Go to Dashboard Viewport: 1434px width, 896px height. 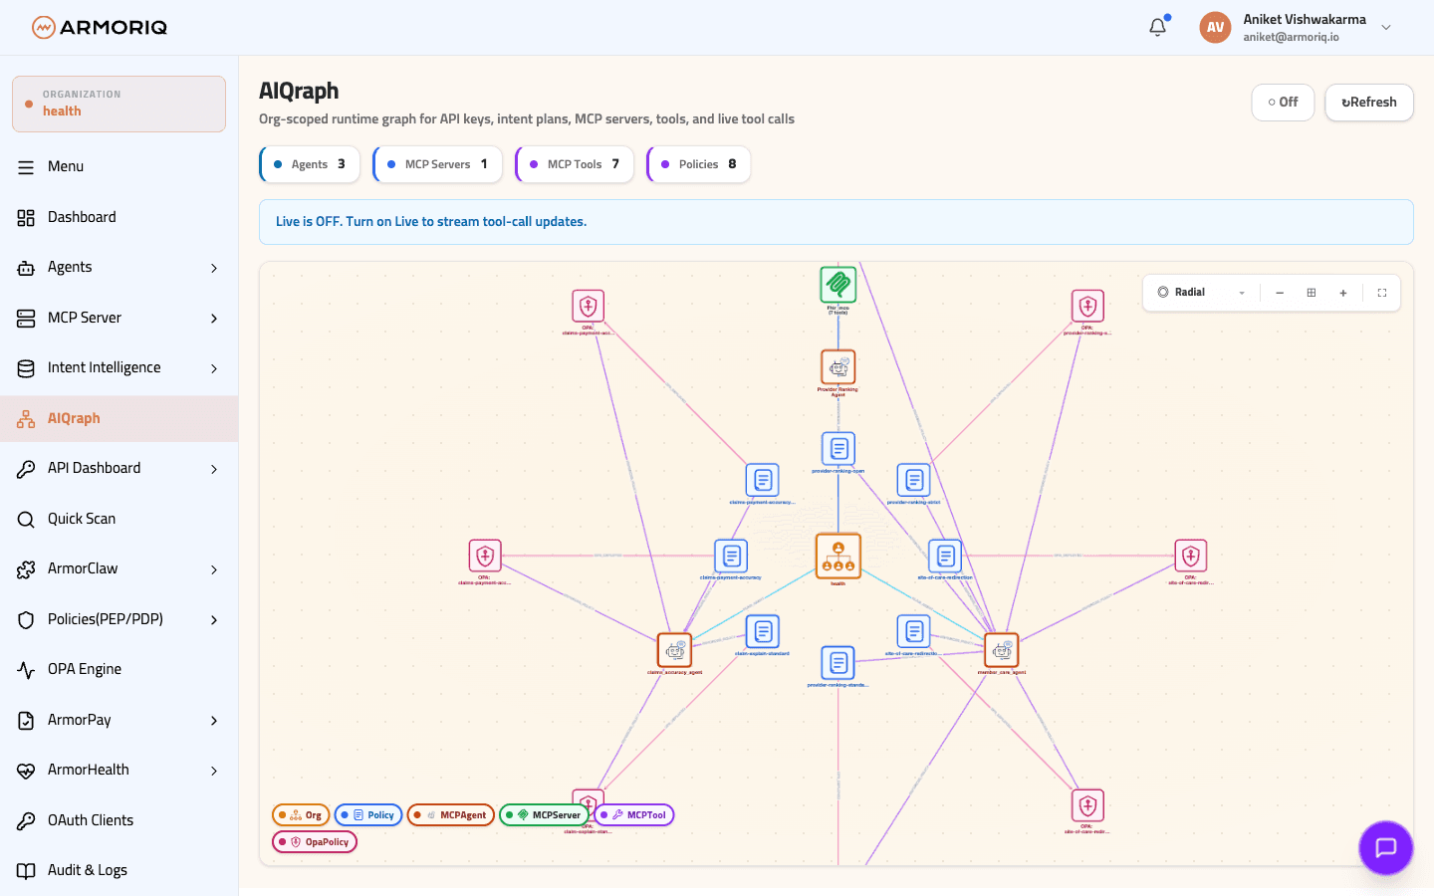[x=119, y=217]
